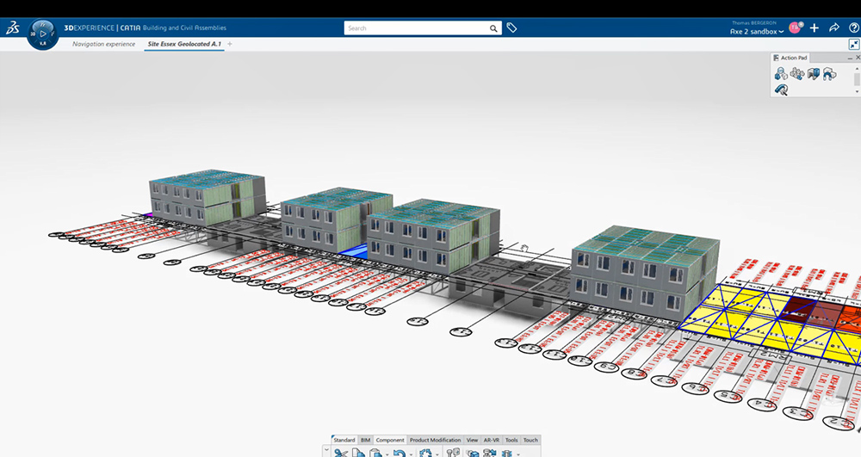861x457 pixels.
Task: Minimize the Action Pad panel
Action: tap(850, 58)
